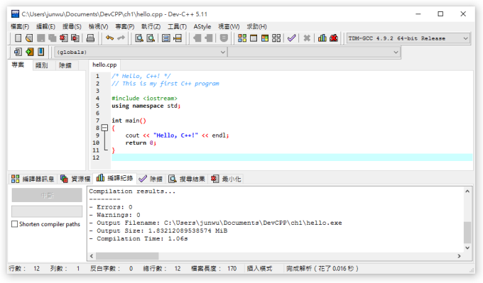The height and width of the screenshot is (283, 483).
Task: Select the 編譯紀錄 bottom tab
Action: (x=114, y=178)
